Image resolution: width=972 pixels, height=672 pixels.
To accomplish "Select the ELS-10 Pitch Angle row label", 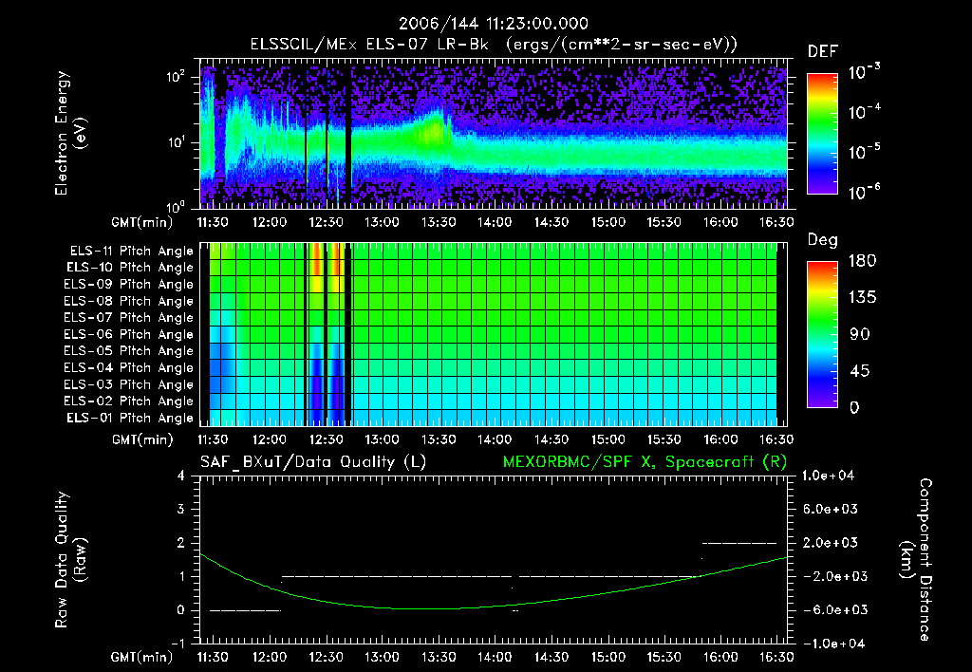I will pyautogui.click(x=130, y=268).
